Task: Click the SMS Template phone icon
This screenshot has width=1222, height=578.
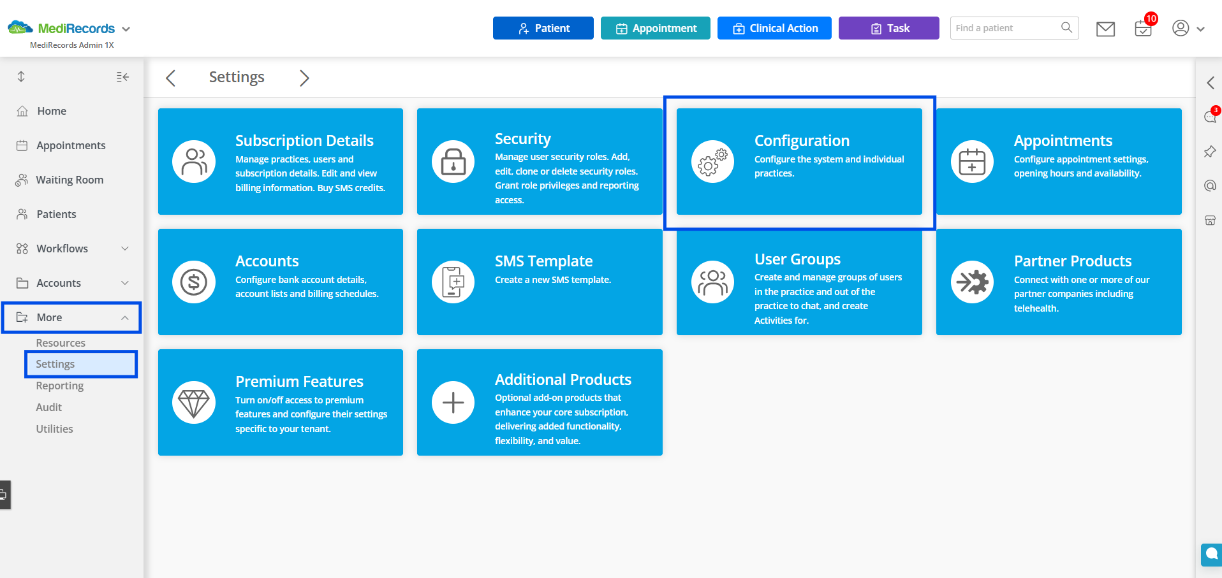Action: (453, 282)
